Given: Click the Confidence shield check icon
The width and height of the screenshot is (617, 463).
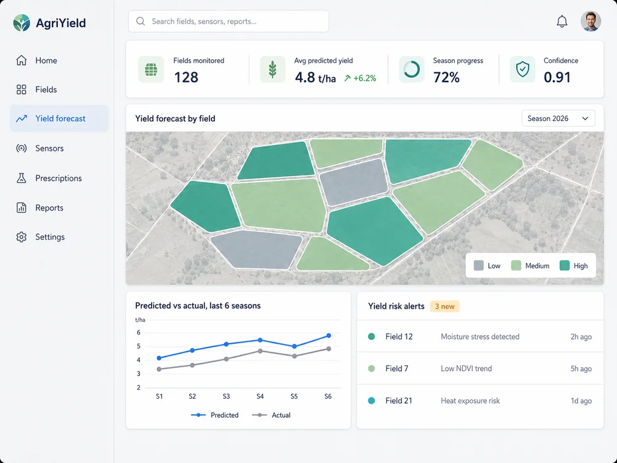Looking at the screenshot, I should pyautogui.click(x=523, y=70).
